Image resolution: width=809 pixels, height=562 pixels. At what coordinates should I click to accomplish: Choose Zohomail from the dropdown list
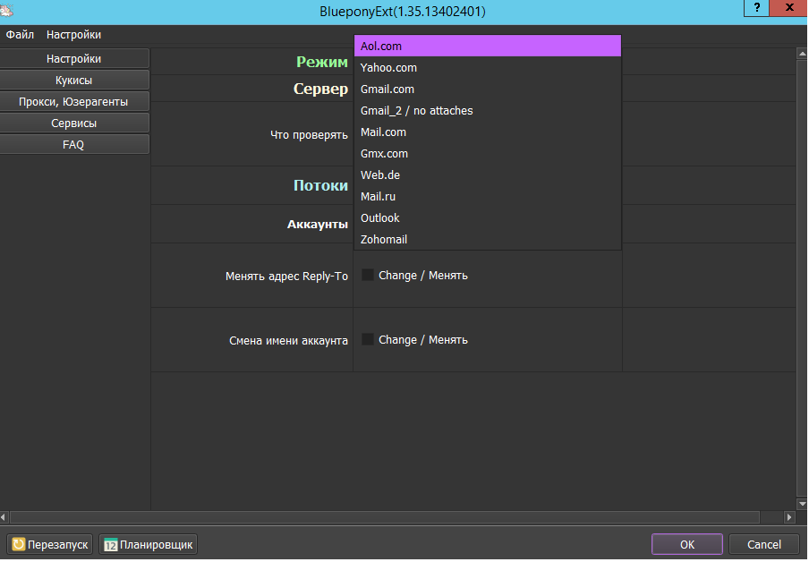[x=488, y=240]
